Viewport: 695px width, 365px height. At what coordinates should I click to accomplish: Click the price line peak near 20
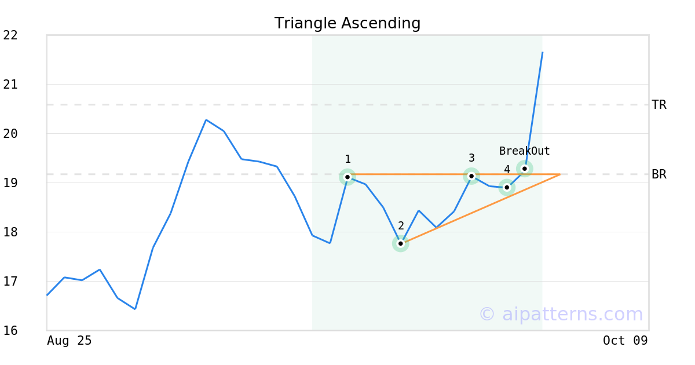(206, 120)
